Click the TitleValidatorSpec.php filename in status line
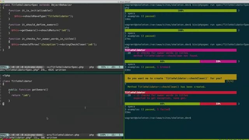This screenshot has height=140, width=249. pyautogui.click(x=65, y=67)
